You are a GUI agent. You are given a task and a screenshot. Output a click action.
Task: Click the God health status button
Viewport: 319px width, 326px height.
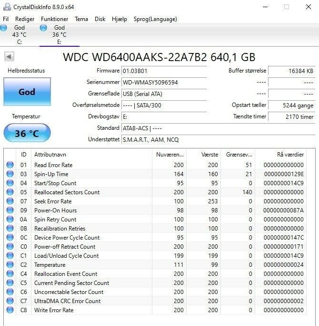pos(27,92)
